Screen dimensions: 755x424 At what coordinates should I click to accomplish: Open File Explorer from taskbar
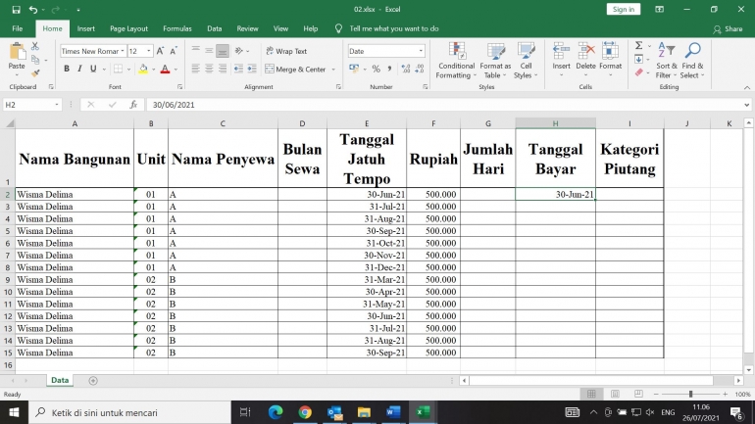pos(364,412)
